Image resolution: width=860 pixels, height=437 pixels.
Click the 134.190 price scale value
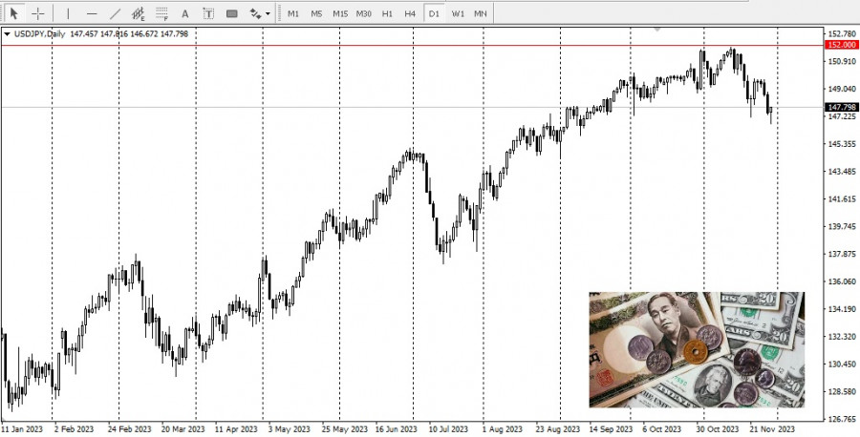841,309
